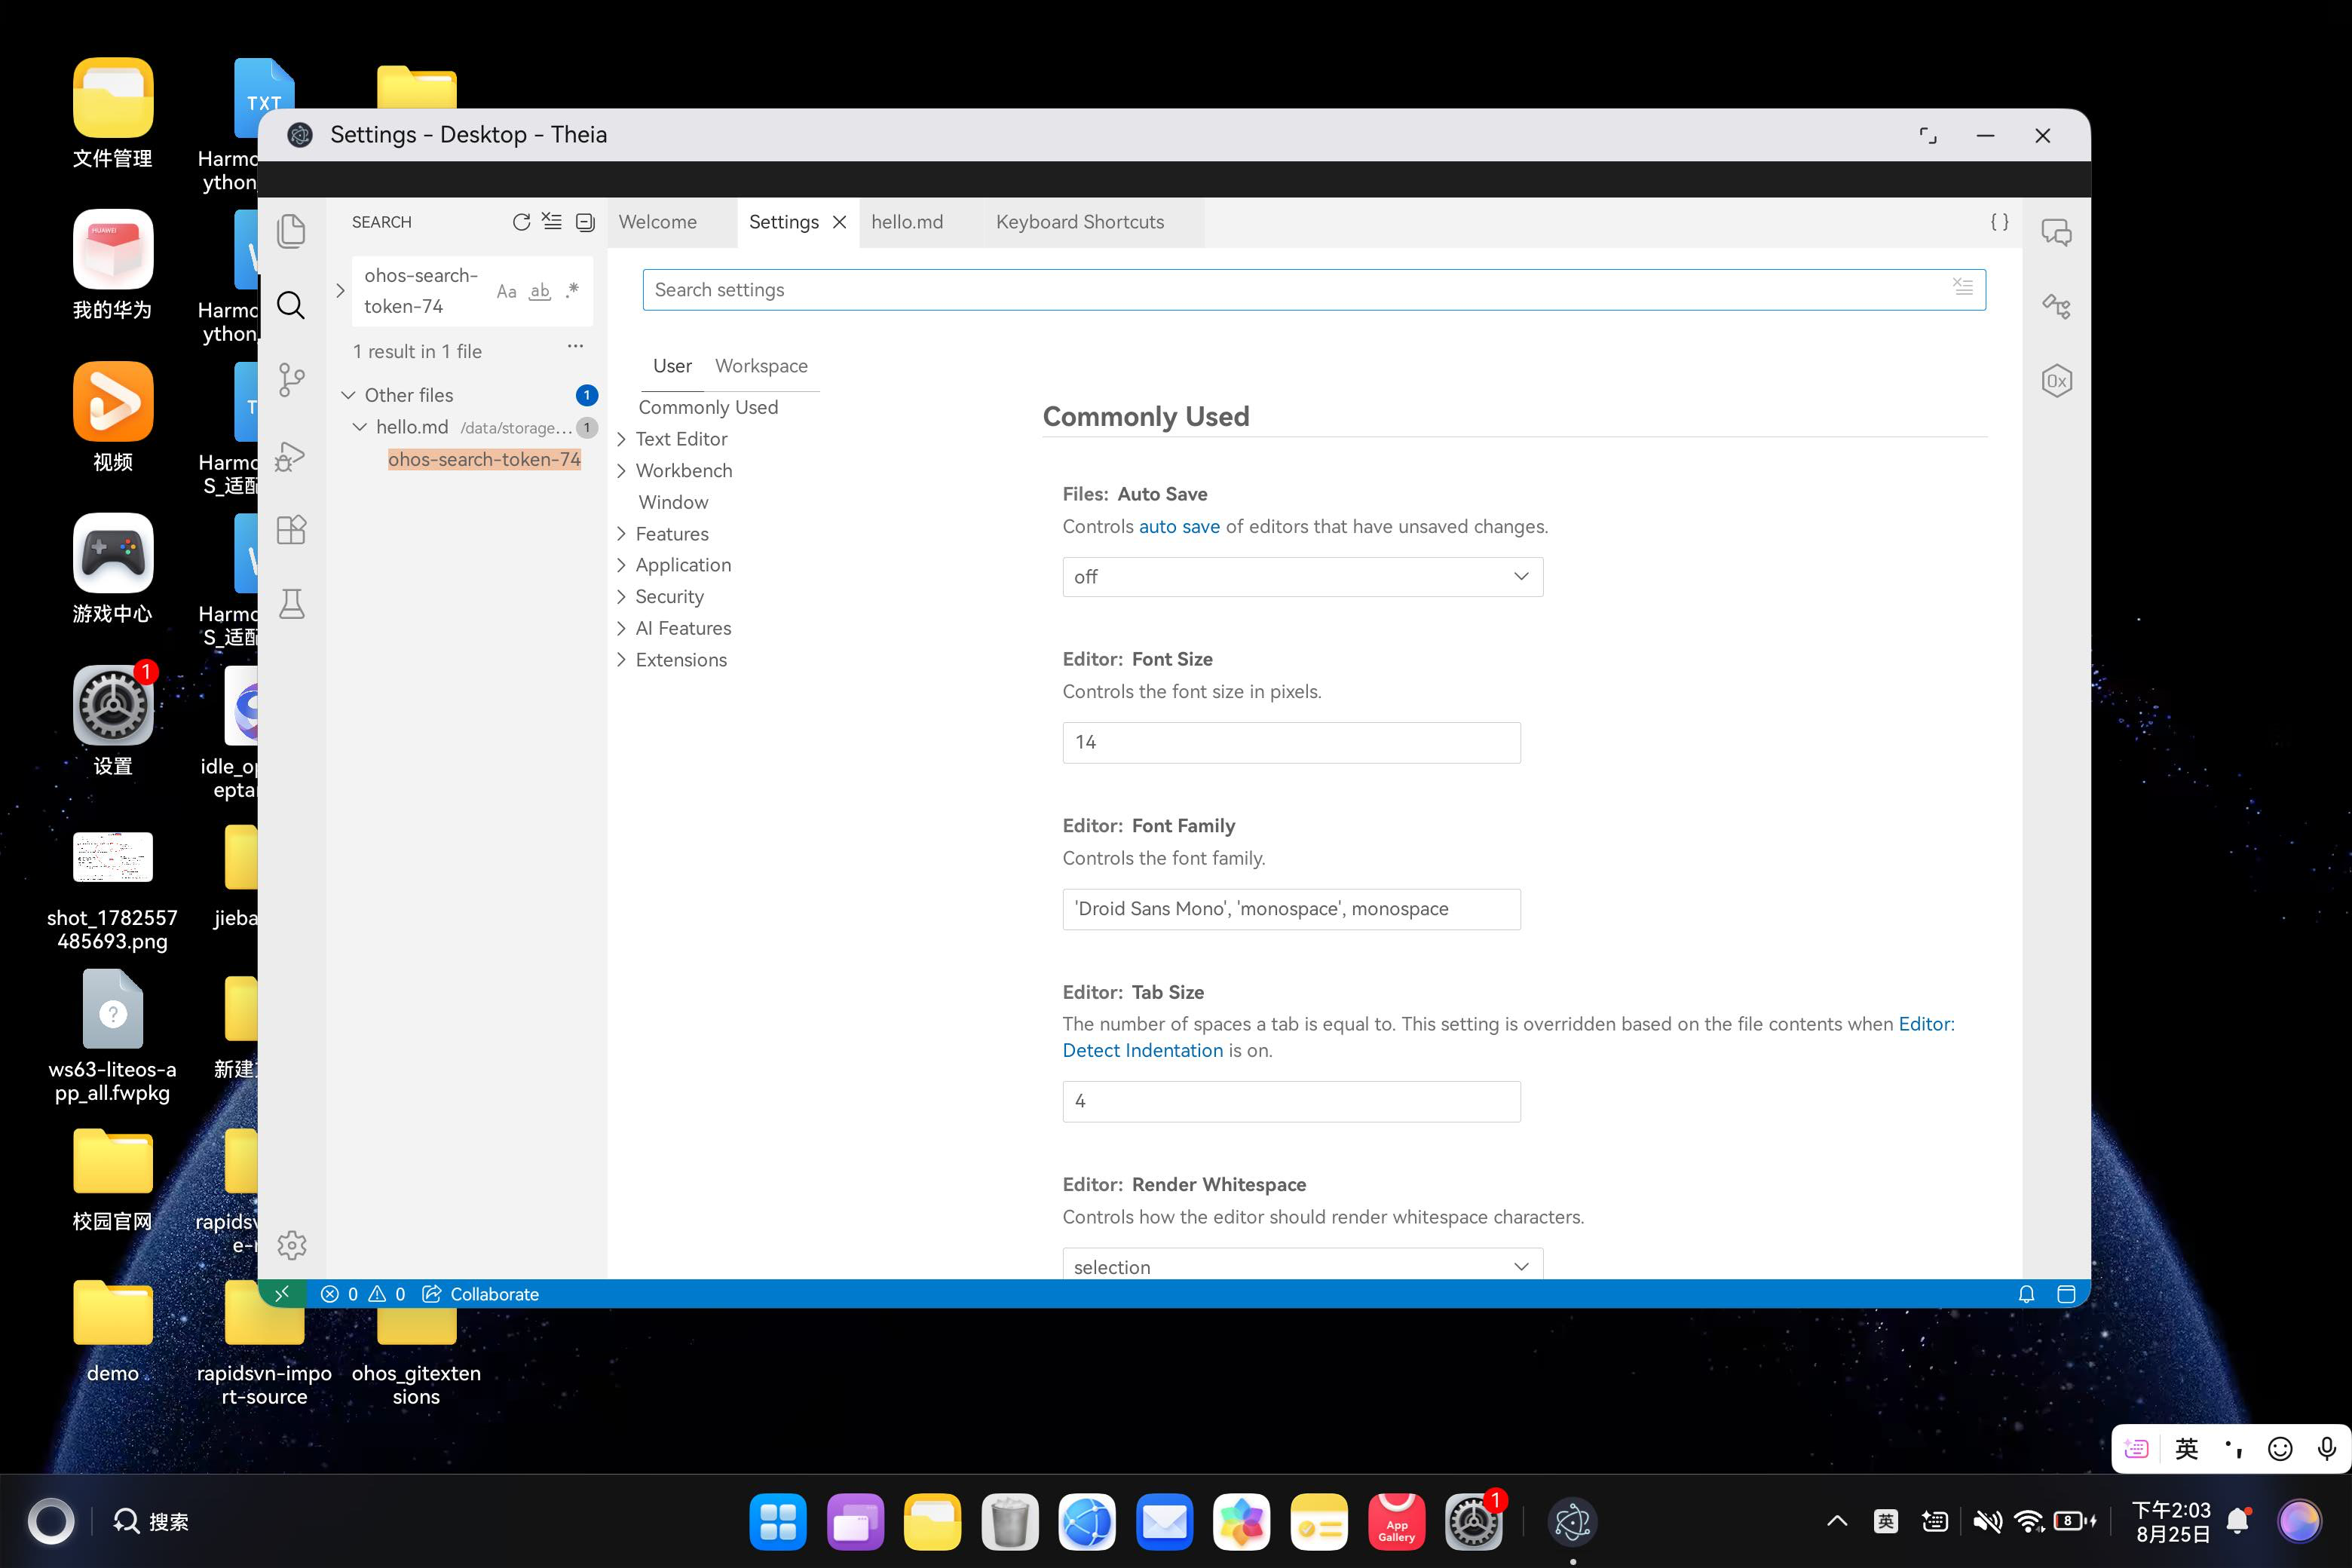Open the Mail app in dock
Viewport: 2352px width, 1568px height.
click(1164, 1521)
